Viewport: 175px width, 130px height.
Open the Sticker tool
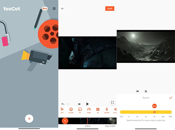[71, 110]
